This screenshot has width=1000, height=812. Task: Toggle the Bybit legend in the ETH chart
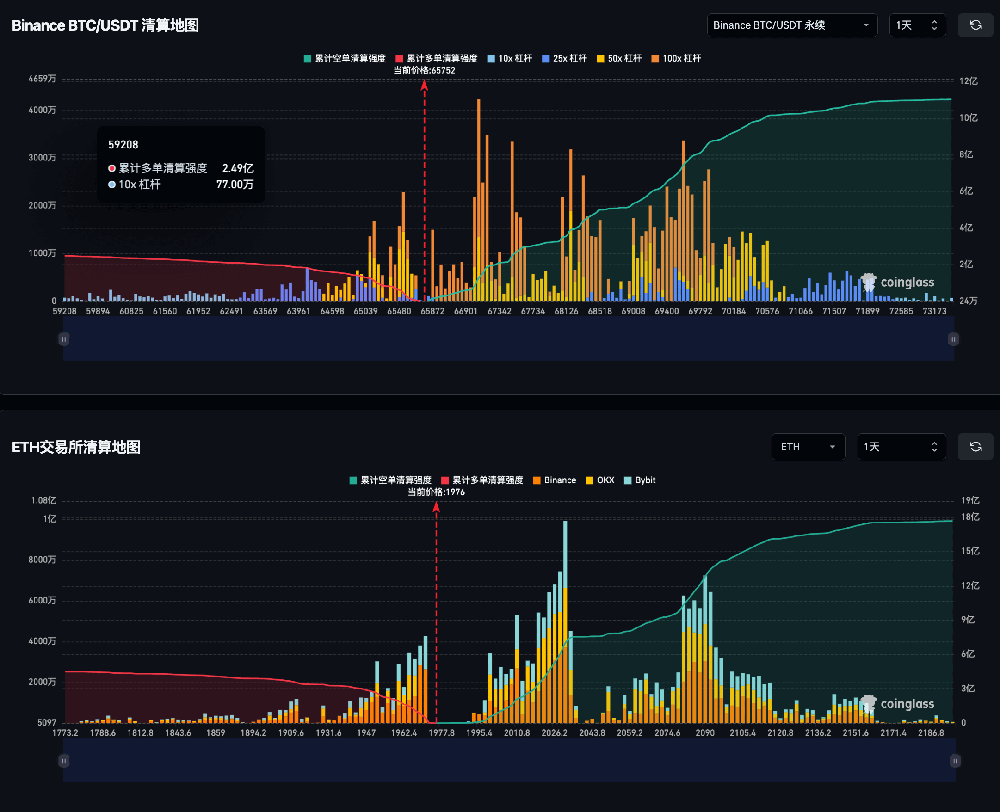point(640,480)
